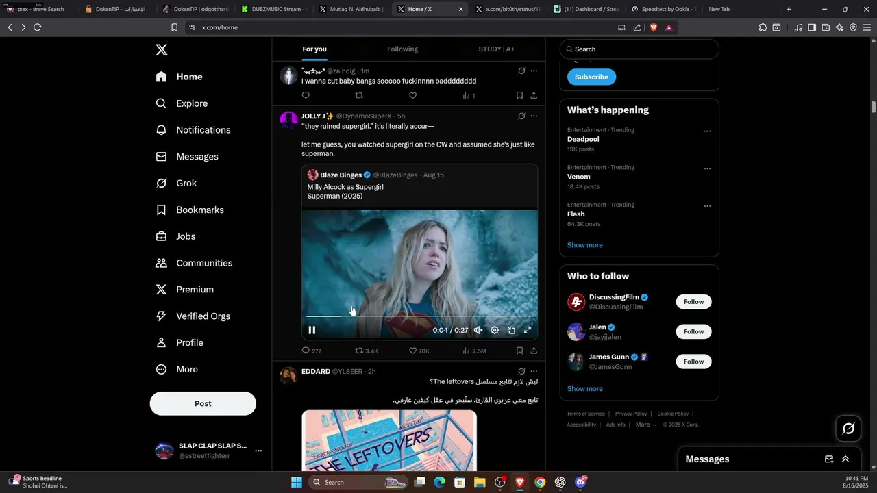Viewport: 877px width, 493px height.
Task: Click Grok explain icon on @zainoig post
Action: tap(521, 71)
